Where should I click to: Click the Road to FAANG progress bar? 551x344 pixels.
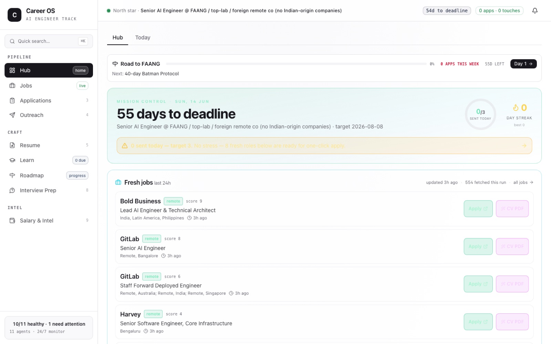click(x=296, y=64)
